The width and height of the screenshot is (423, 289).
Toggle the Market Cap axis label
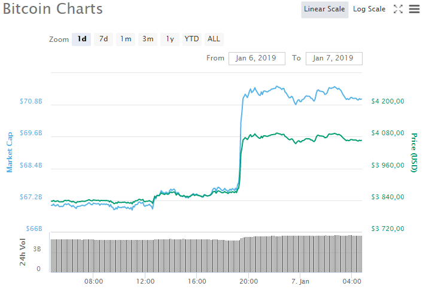pos(10,152)
